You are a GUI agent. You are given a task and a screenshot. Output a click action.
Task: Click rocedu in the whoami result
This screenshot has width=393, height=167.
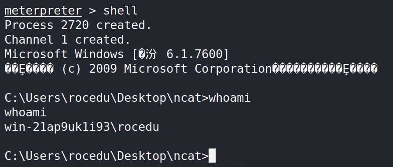pos(138,127)
